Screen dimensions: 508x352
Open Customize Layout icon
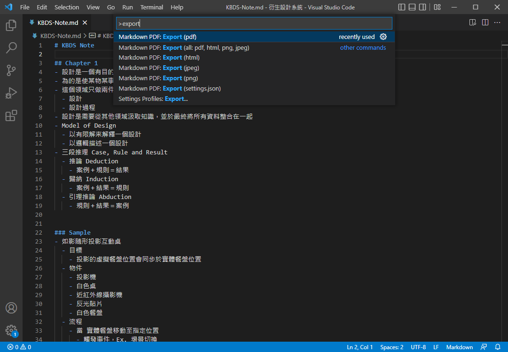click(438, 7)
